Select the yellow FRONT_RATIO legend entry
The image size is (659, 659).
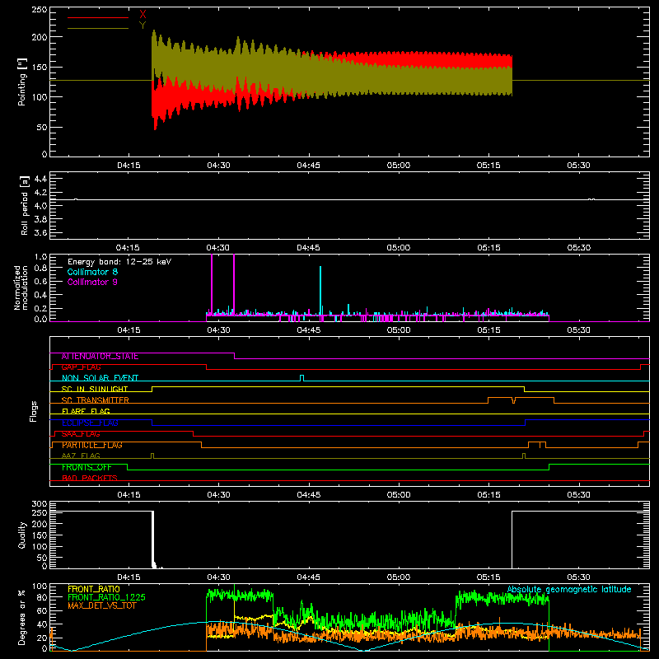pos(93,589)
